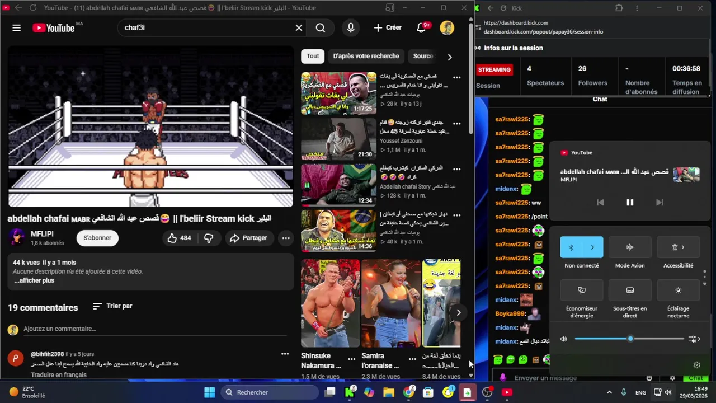Open Trier par comment sorting
The width and height of the screenshot is (716, 403).
[112, 306]
